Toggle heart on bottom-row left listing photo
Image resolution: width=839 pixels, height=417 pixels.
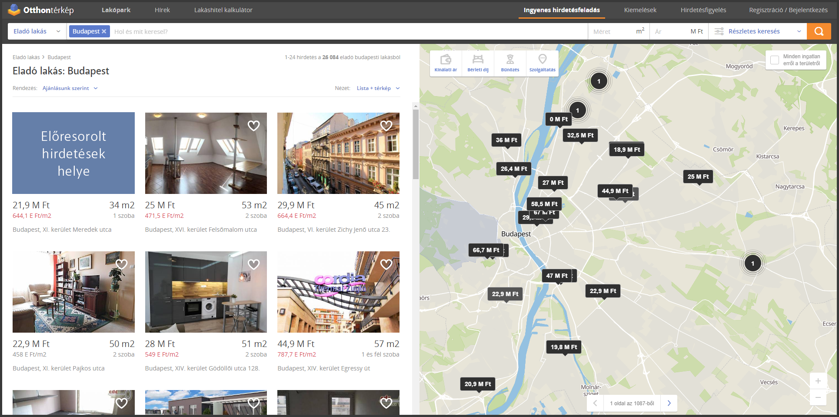[x=121, y=403]
